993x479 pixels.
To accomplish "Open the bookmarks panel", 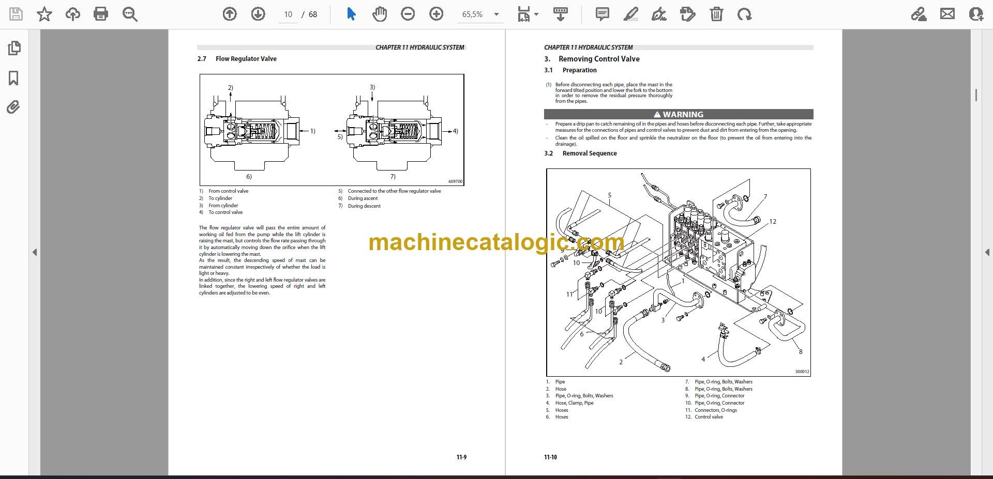I will pyautogui.click(x=13, y=78).
